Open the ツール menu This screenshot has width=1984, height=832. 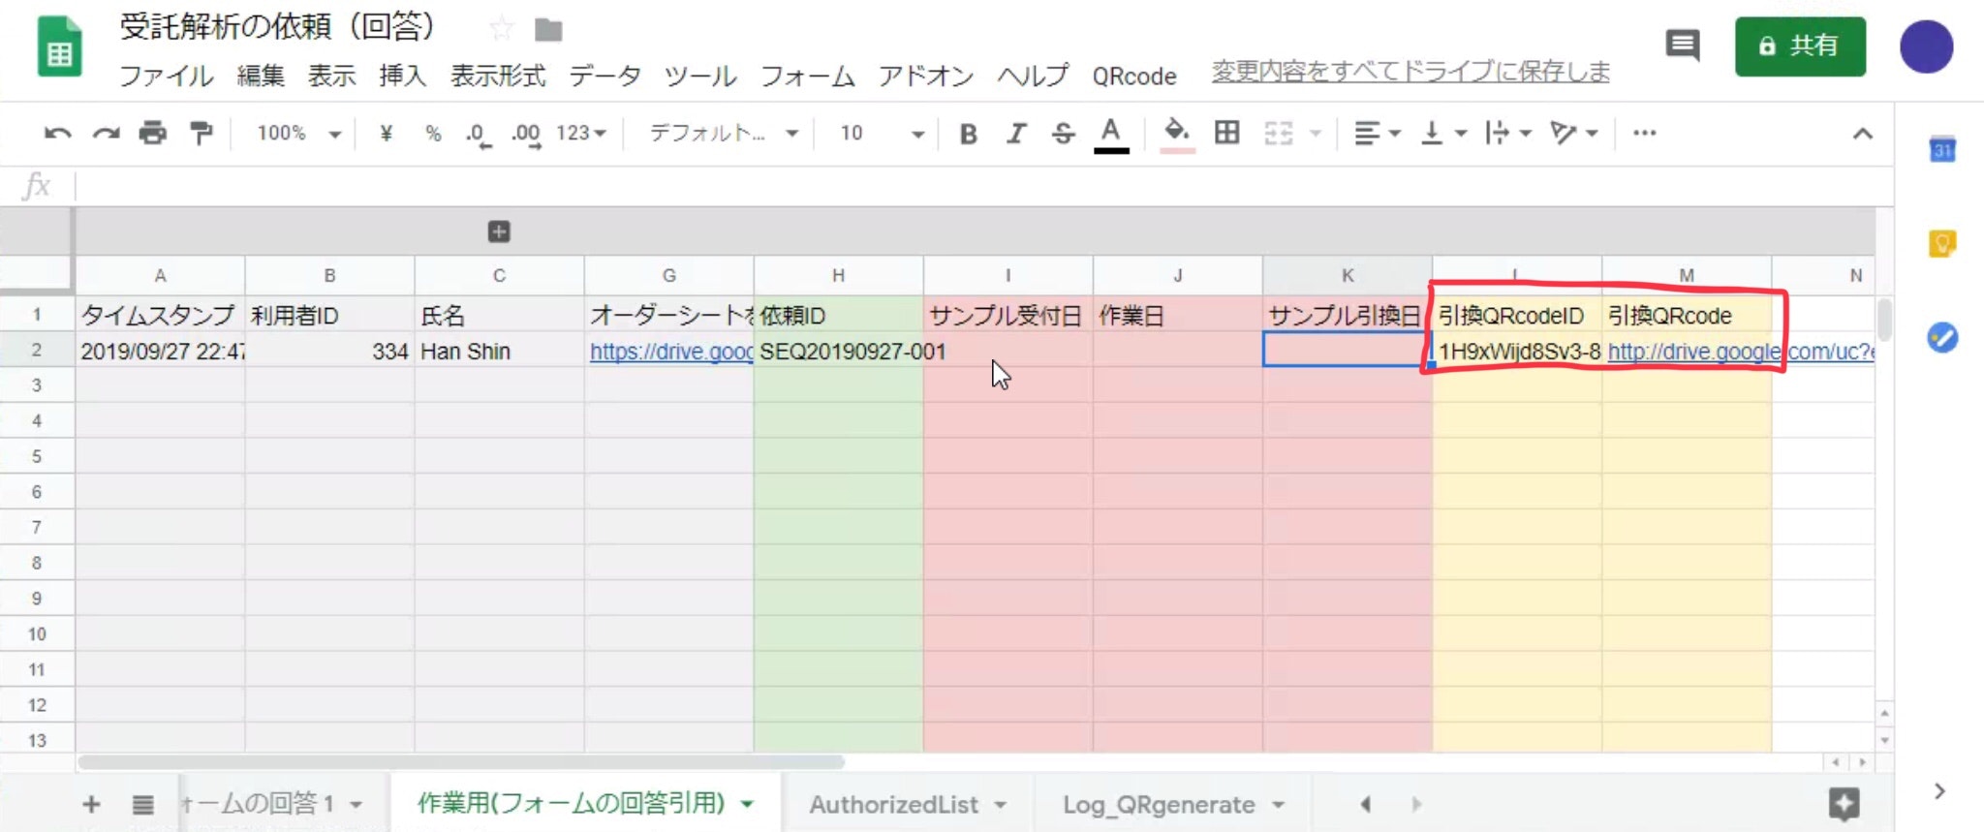699,76
